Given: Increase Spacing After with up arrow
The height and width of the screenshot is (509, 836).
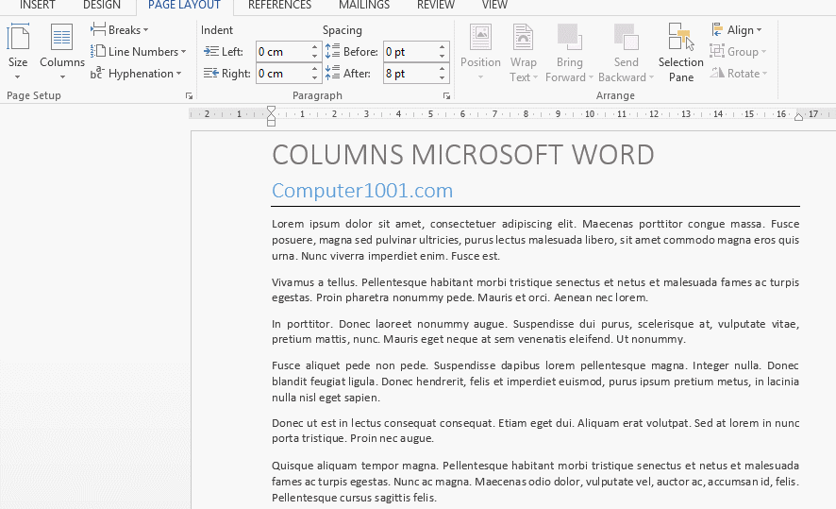Looking at the screenshot, I should [443, 69].
